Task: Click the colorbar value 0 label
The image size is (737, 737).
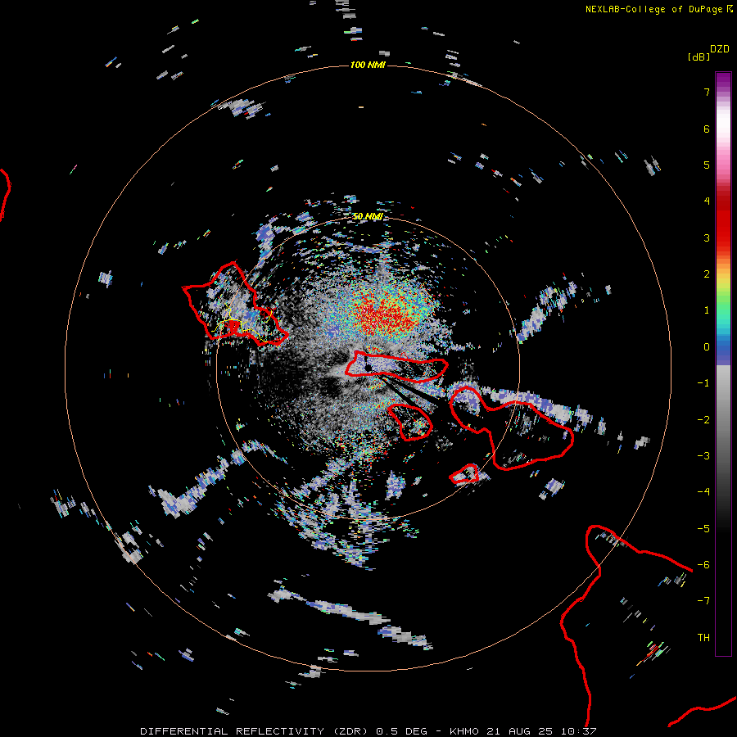Action: (x=707, y=347)
